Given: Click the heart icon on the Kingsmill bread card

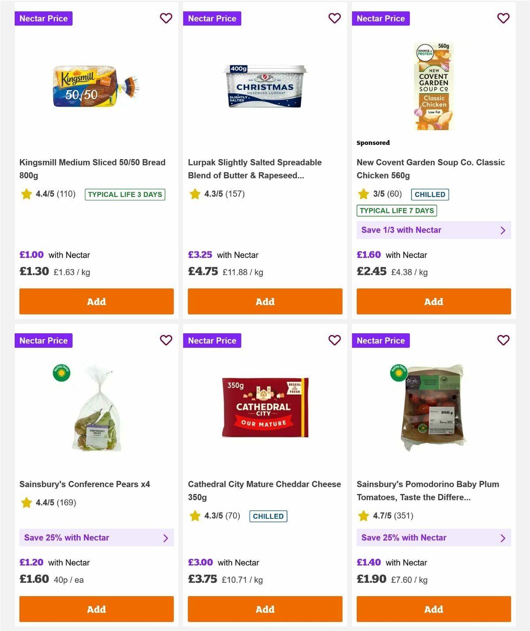Looking at the screenshot, I should [166, 18].
